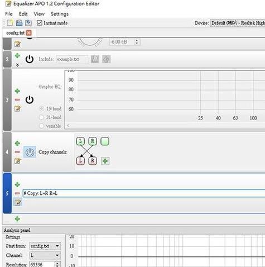Step the -6.00 dB gain spinner
This screenshot has height=267, width=265.
137,42
